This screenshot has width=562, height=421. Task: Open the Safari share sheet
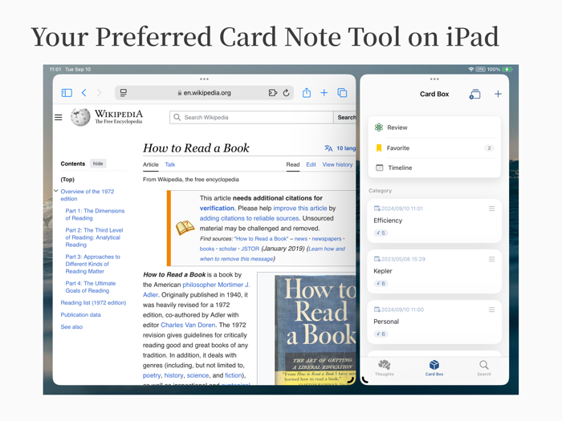coord(307,93)
